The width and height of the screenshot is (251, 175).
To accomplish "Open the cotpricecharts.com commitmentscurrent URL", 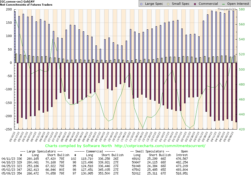I will point(160,146).
